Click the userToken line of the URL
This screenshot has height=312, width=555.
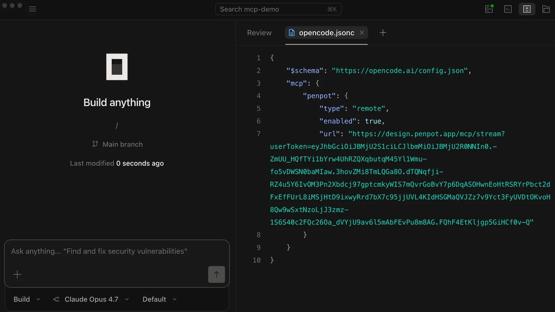click(383, 147)
